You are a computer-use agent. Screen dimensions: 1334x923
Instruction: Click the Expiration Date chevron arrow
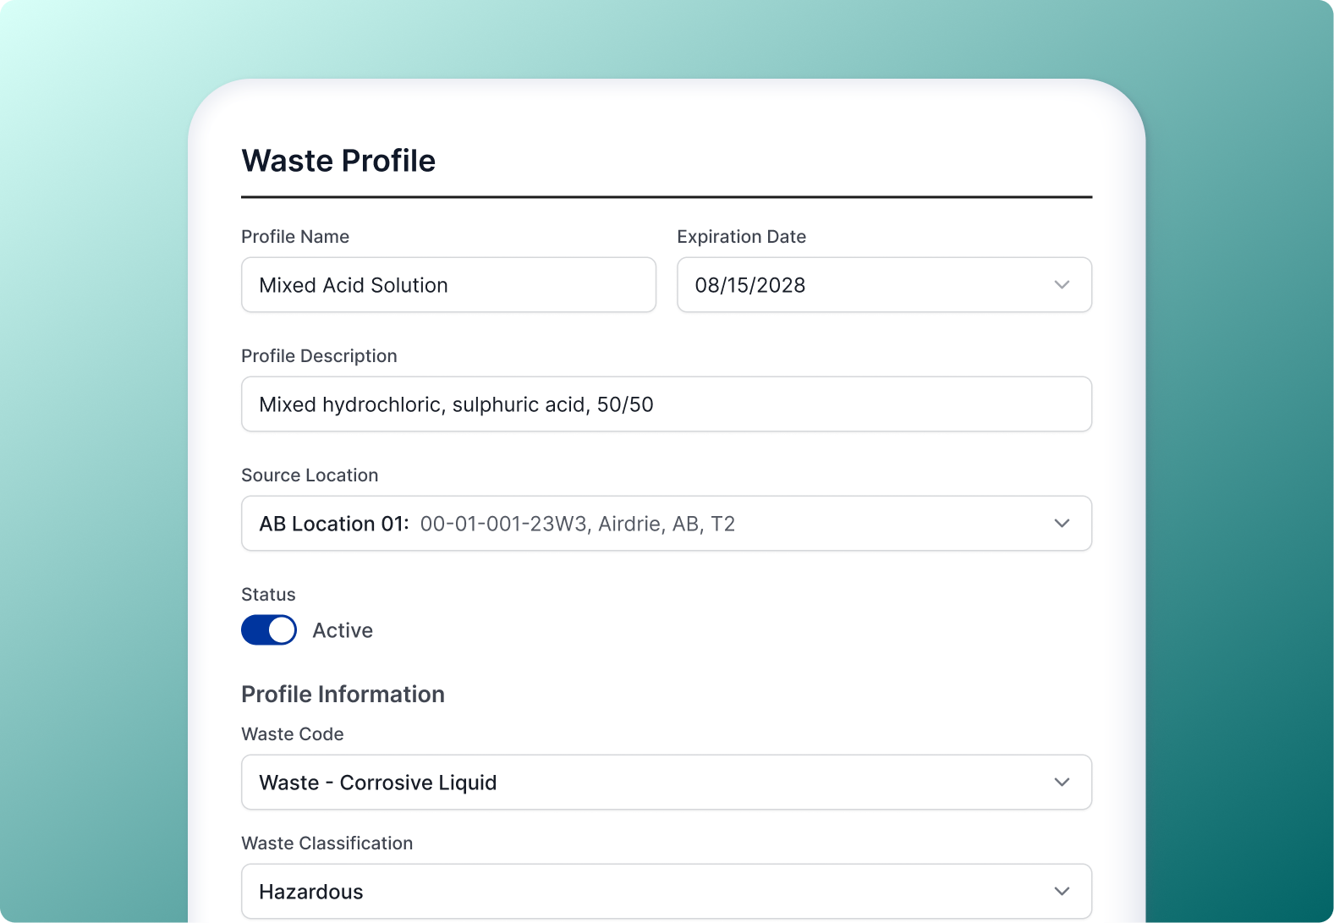(1062, 285)
